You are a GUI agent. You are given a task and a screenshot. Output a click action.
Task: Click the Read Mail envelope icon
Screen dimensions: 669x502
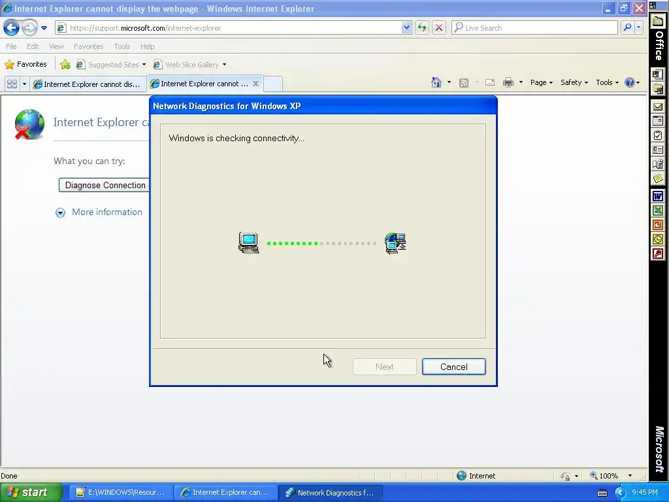[x=490, y=82]
